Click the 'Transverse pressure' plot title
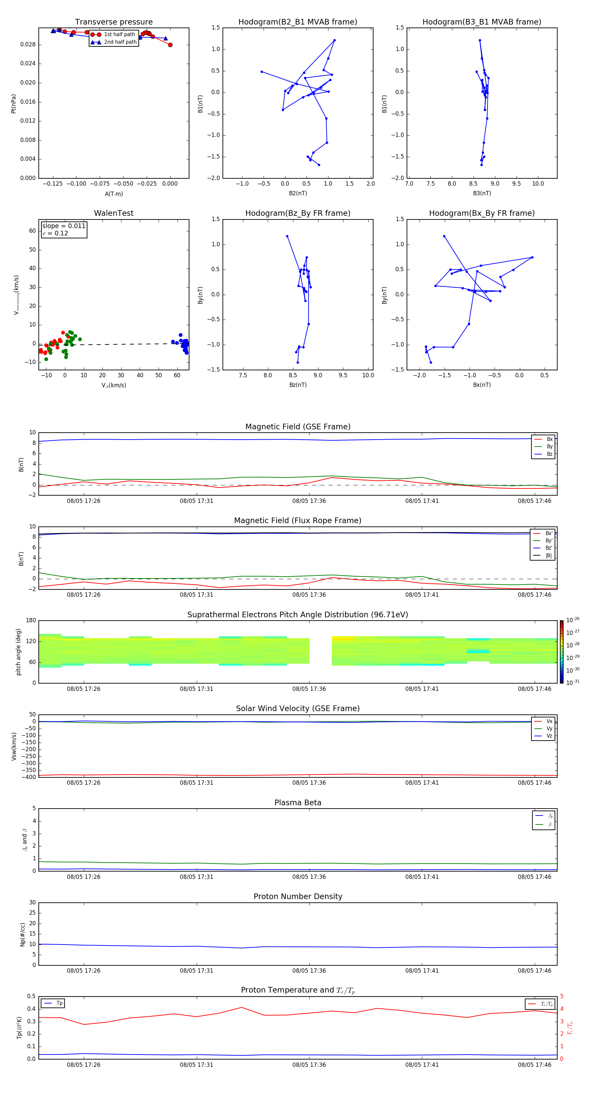This screenshot has height=1094, width=596. (x=114, y=22)
